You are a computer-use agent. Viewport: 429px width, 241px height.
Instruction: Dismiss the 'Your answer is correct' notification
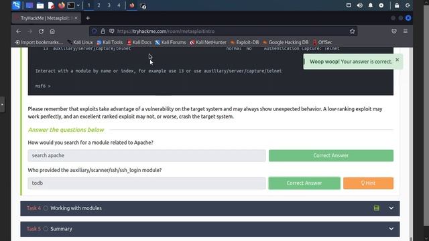click(x=397, y=60)
